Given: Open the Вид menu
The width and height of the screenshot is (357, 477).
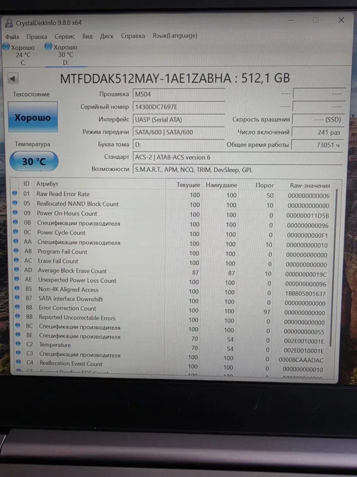Looking at the screenshot, I should pos(87,36).
